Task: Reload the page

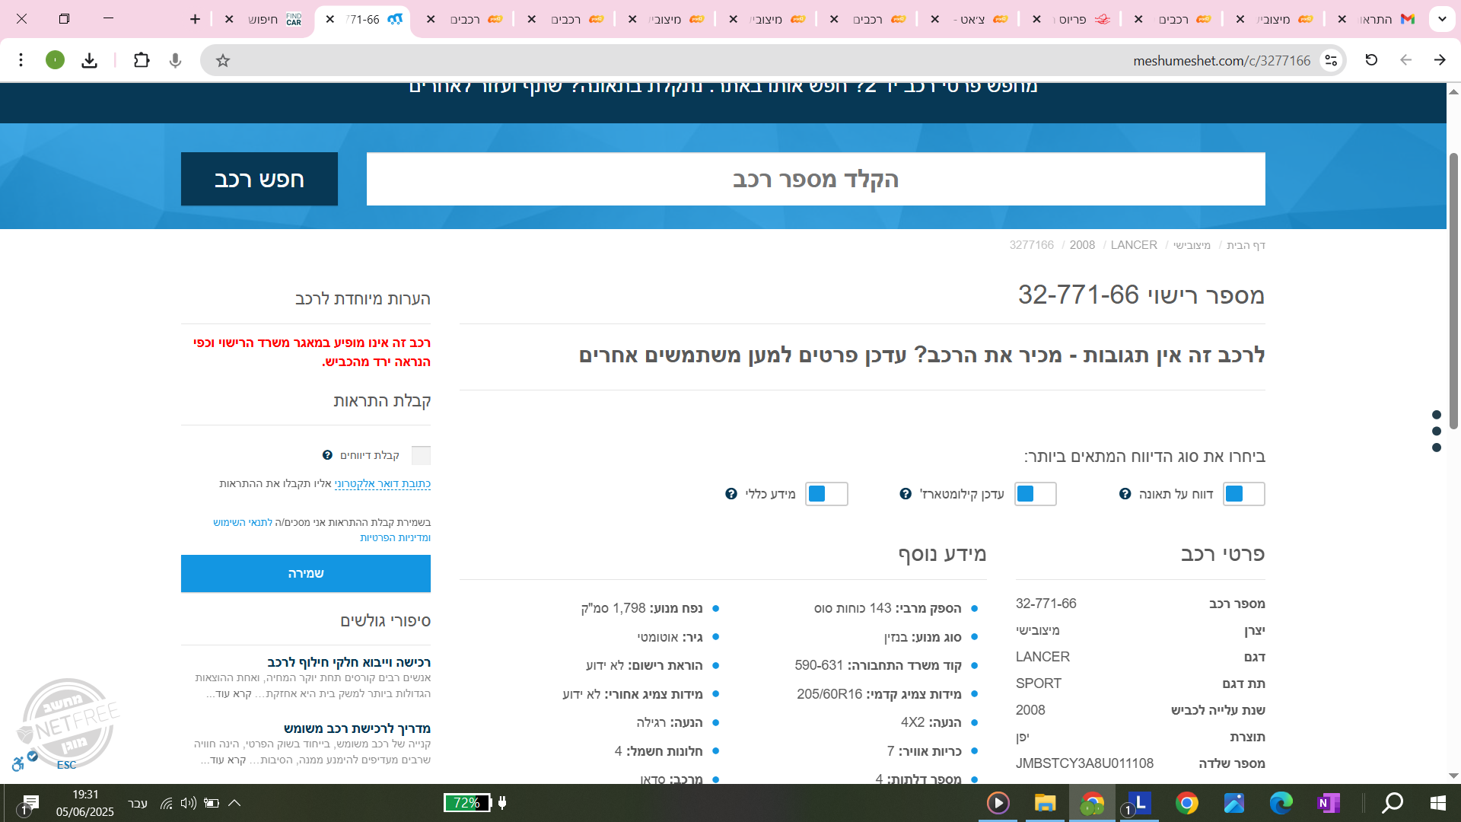Action: click(1371, 60)
